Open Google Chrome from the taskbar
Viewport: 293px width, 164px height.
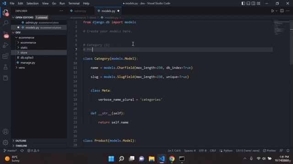[x=172, y=159]
